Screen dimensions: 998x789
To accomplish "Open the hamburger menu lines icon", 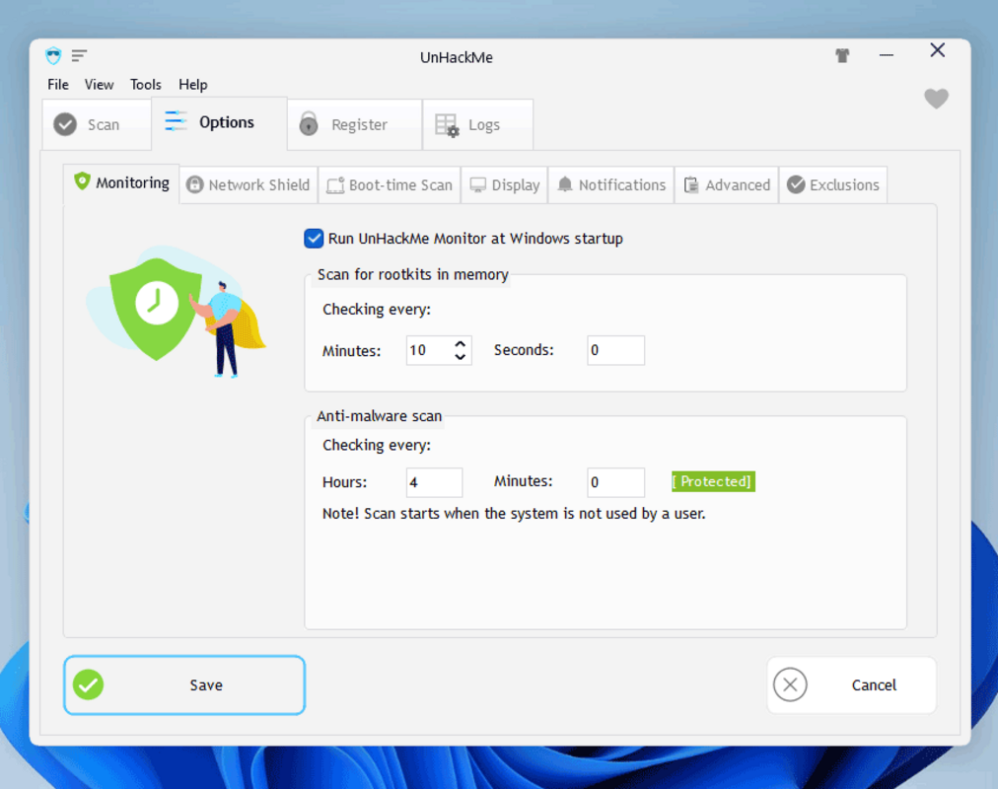I will click(x=79, y=56).
